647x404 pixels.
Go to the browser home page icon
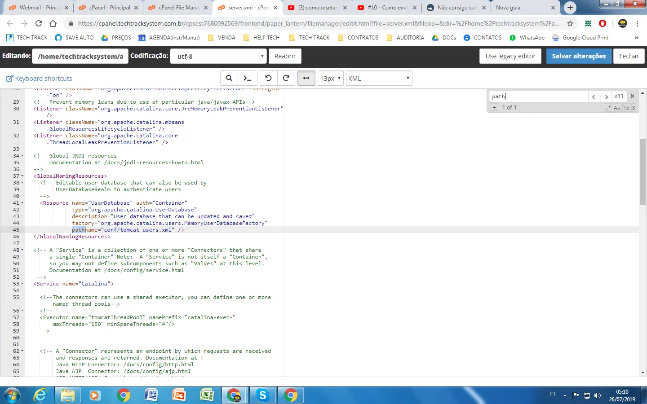pos(53,23)
